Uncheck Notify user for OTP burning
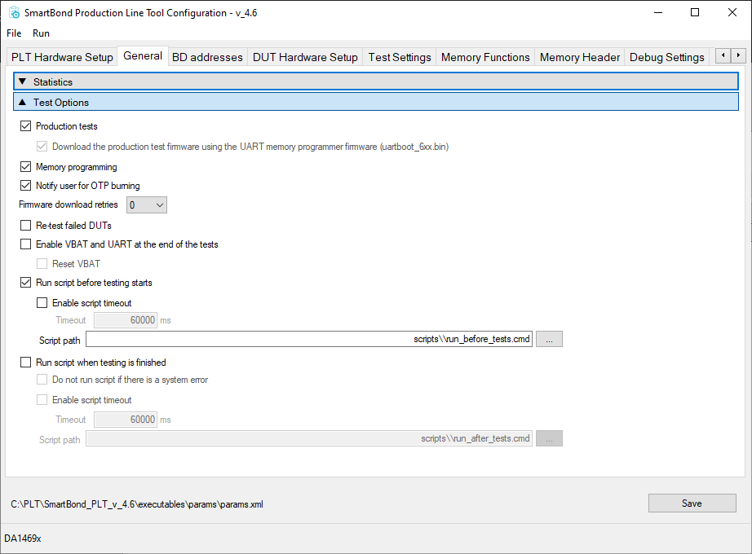 (x=25, y=186)
